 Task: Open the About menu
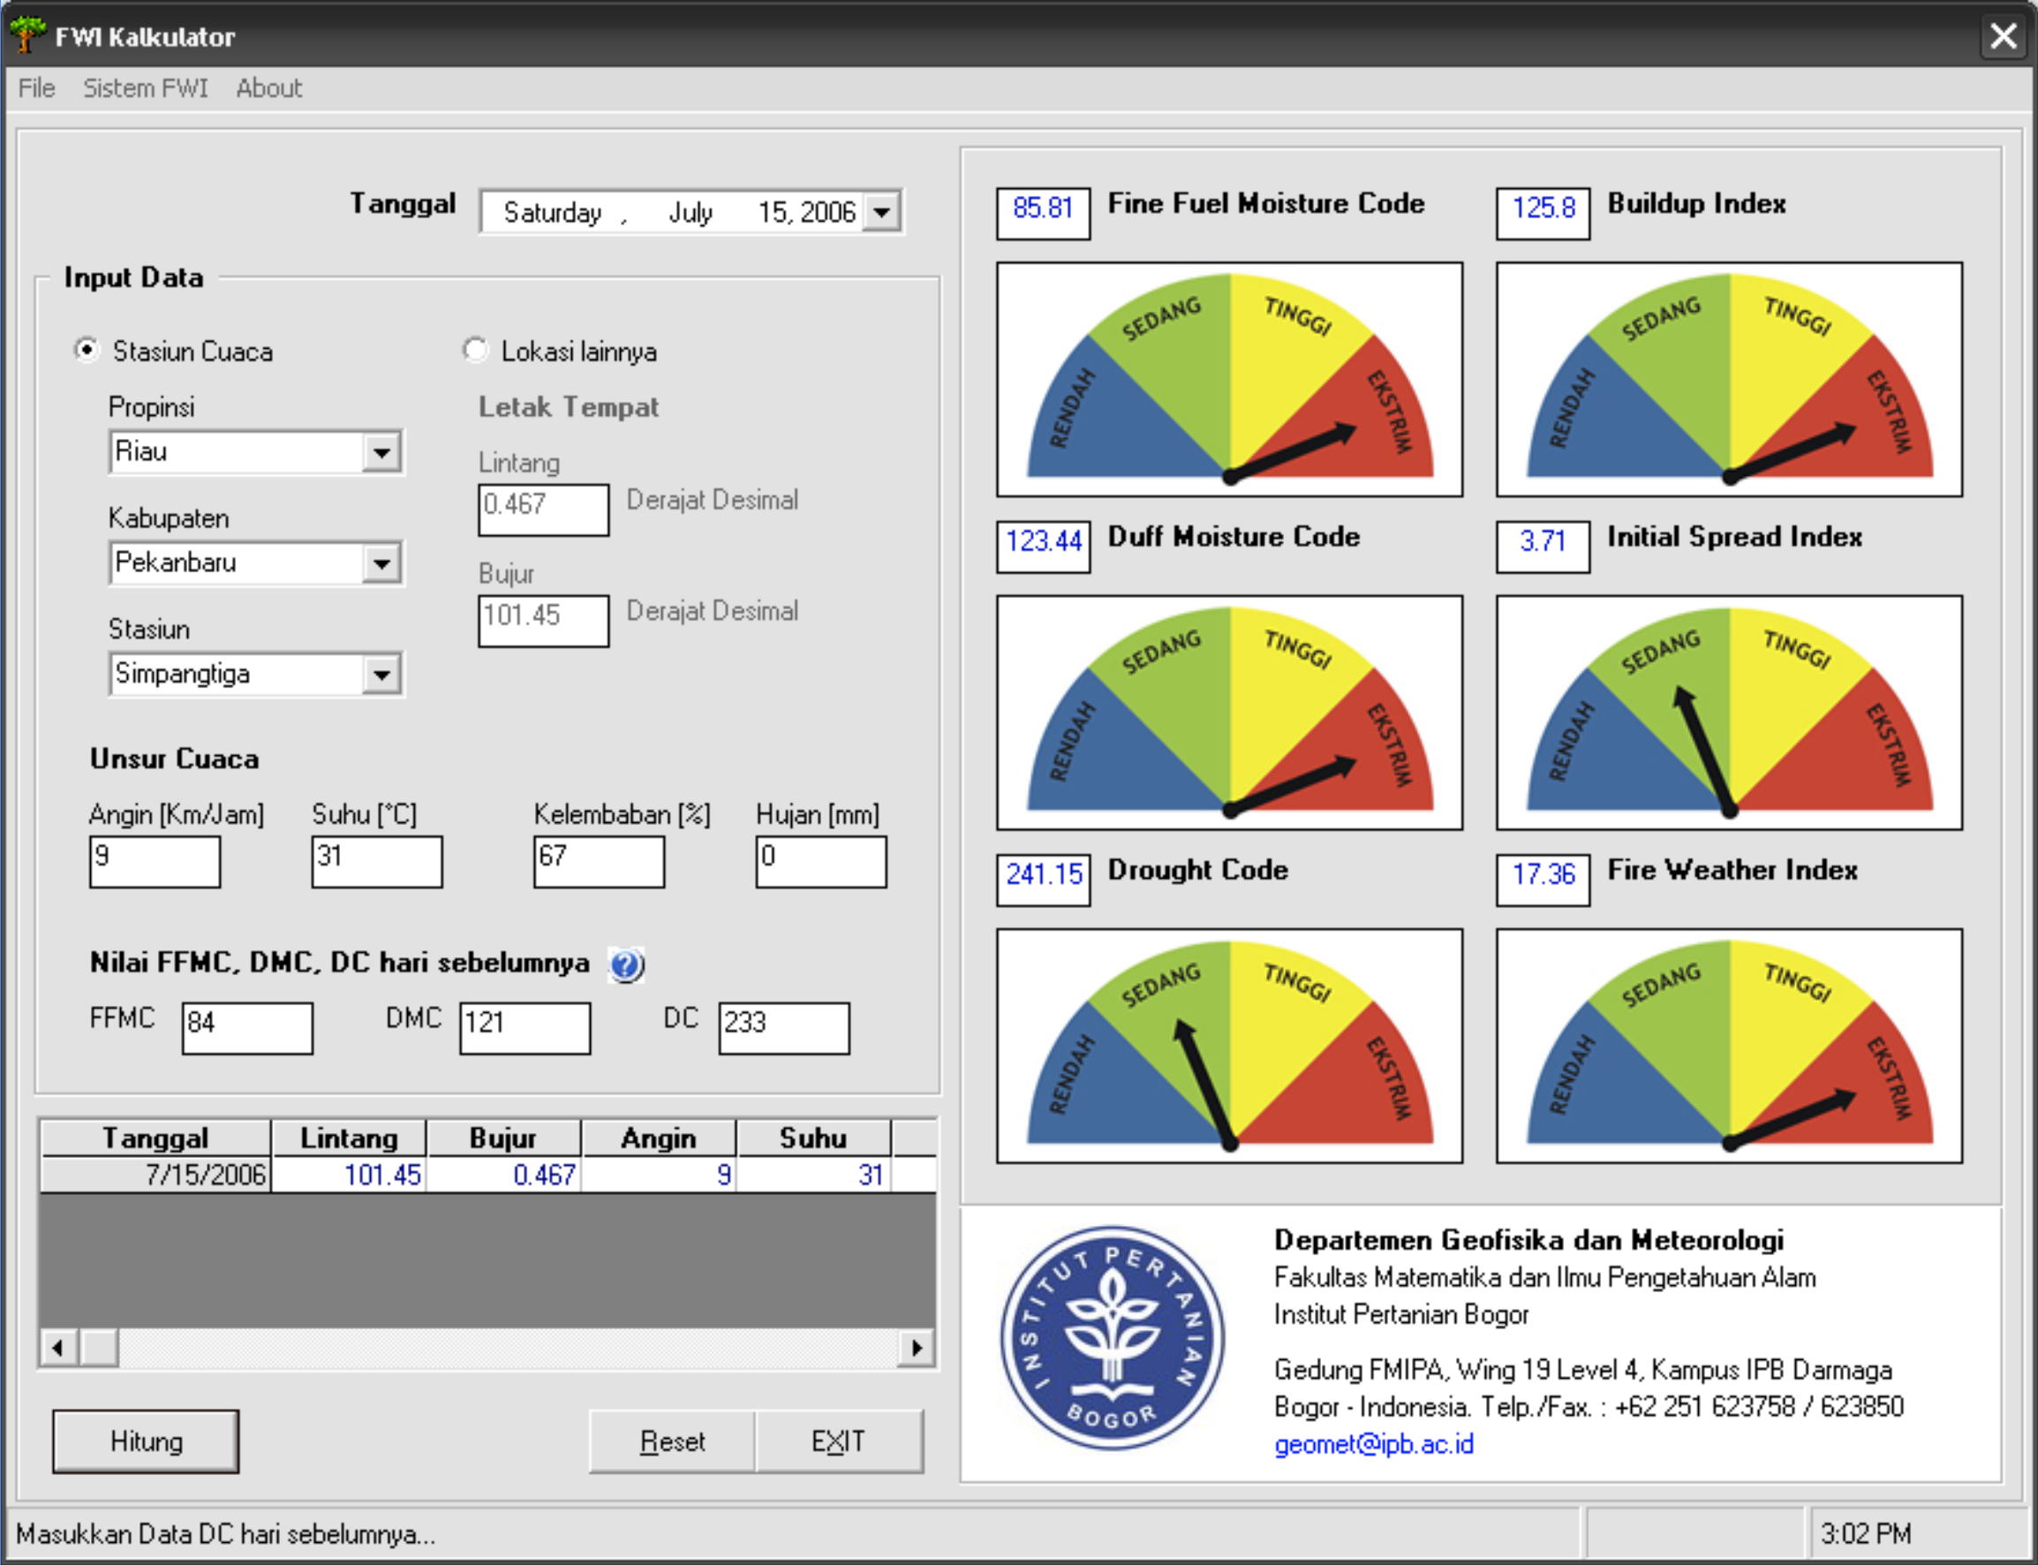pos(268,87)
